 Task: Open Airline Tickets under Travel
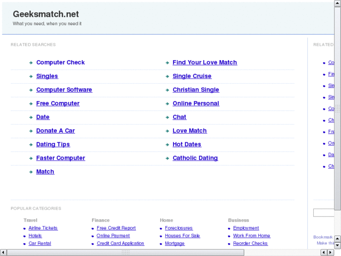point(43,228)
